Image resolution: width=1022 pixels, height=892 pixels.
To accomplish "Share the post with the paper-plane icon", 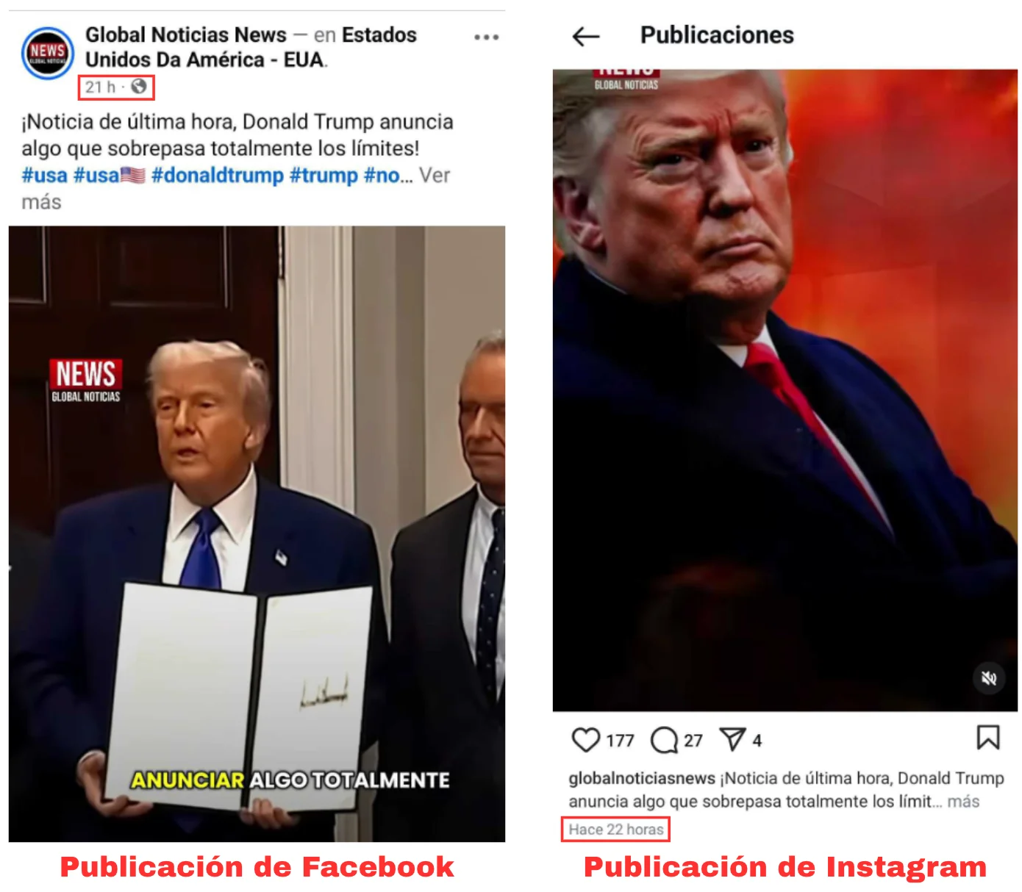I will 732,739.
